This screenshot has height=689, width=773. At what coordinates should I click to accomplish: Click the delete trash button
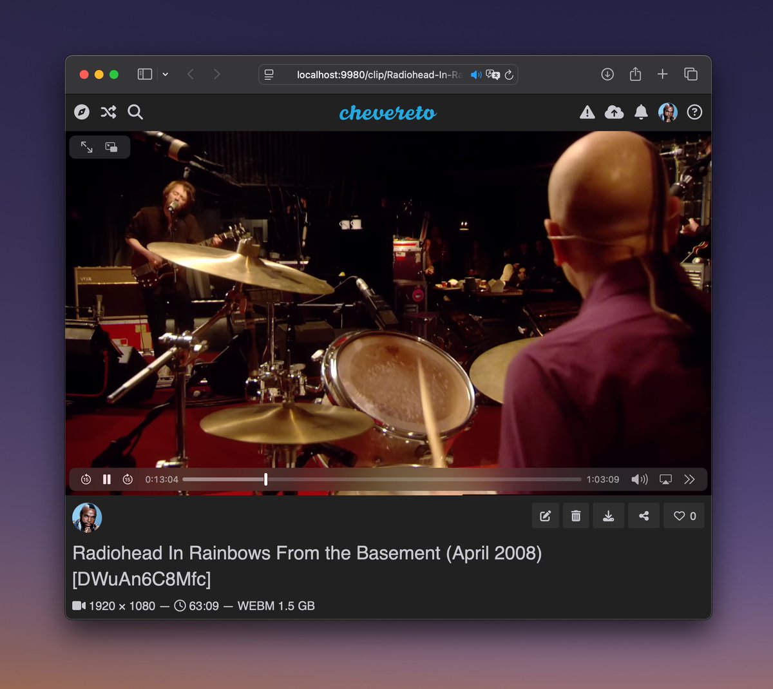click(576, 516)
